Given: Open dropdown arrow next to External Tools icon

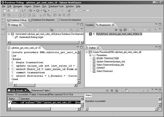Looking at the screenshot, I should click(48, 11).
